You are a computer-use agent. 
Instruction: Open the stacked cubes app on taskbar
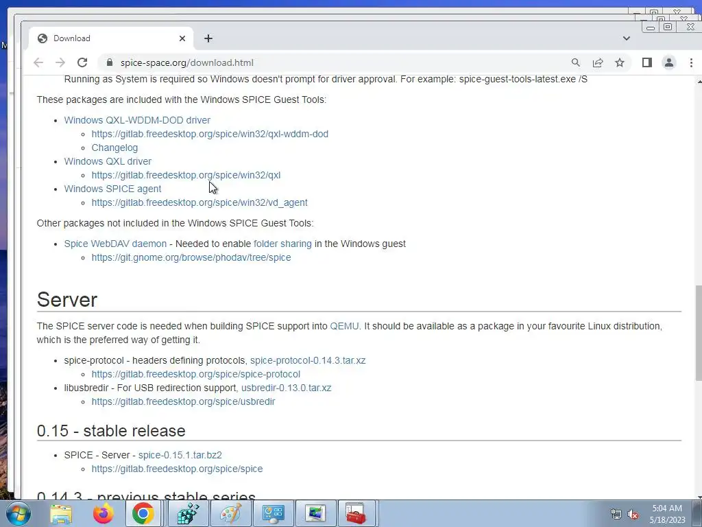[189, 513]
